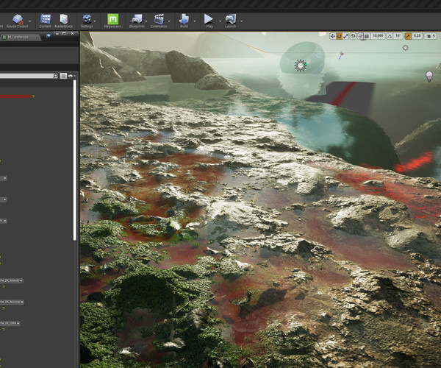Select the point light bulb icon

coord(429,77)
